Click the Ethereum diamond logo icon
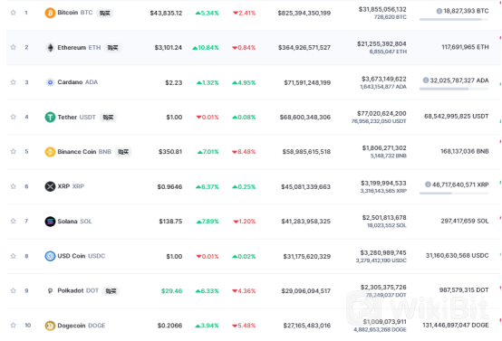The height and width of the screenshot is (341, 502). coord(50,48)
